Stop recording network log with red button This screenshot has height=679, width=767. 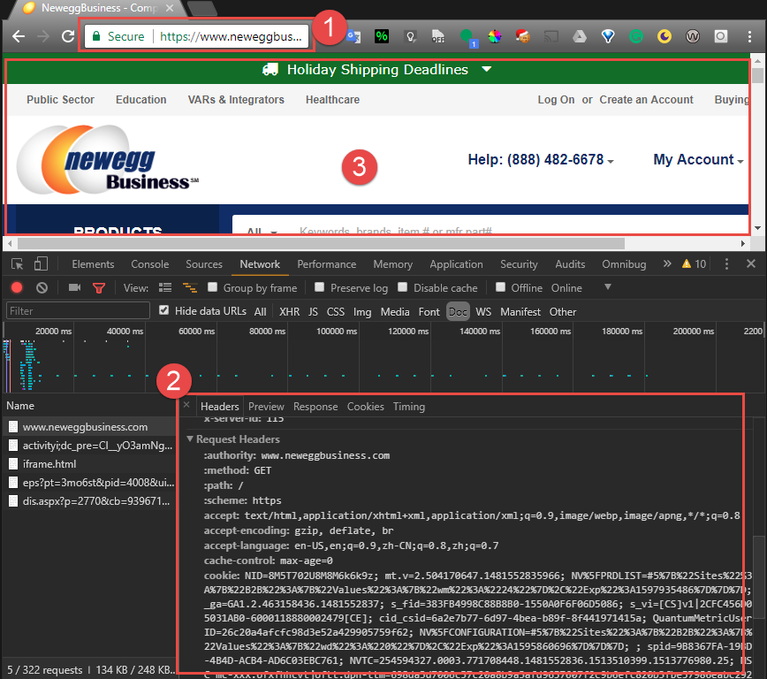(x=17, y=287)
